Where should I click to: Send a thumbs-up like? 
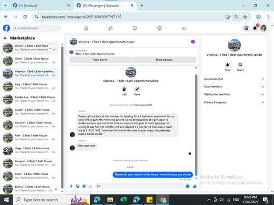point(195,186)
